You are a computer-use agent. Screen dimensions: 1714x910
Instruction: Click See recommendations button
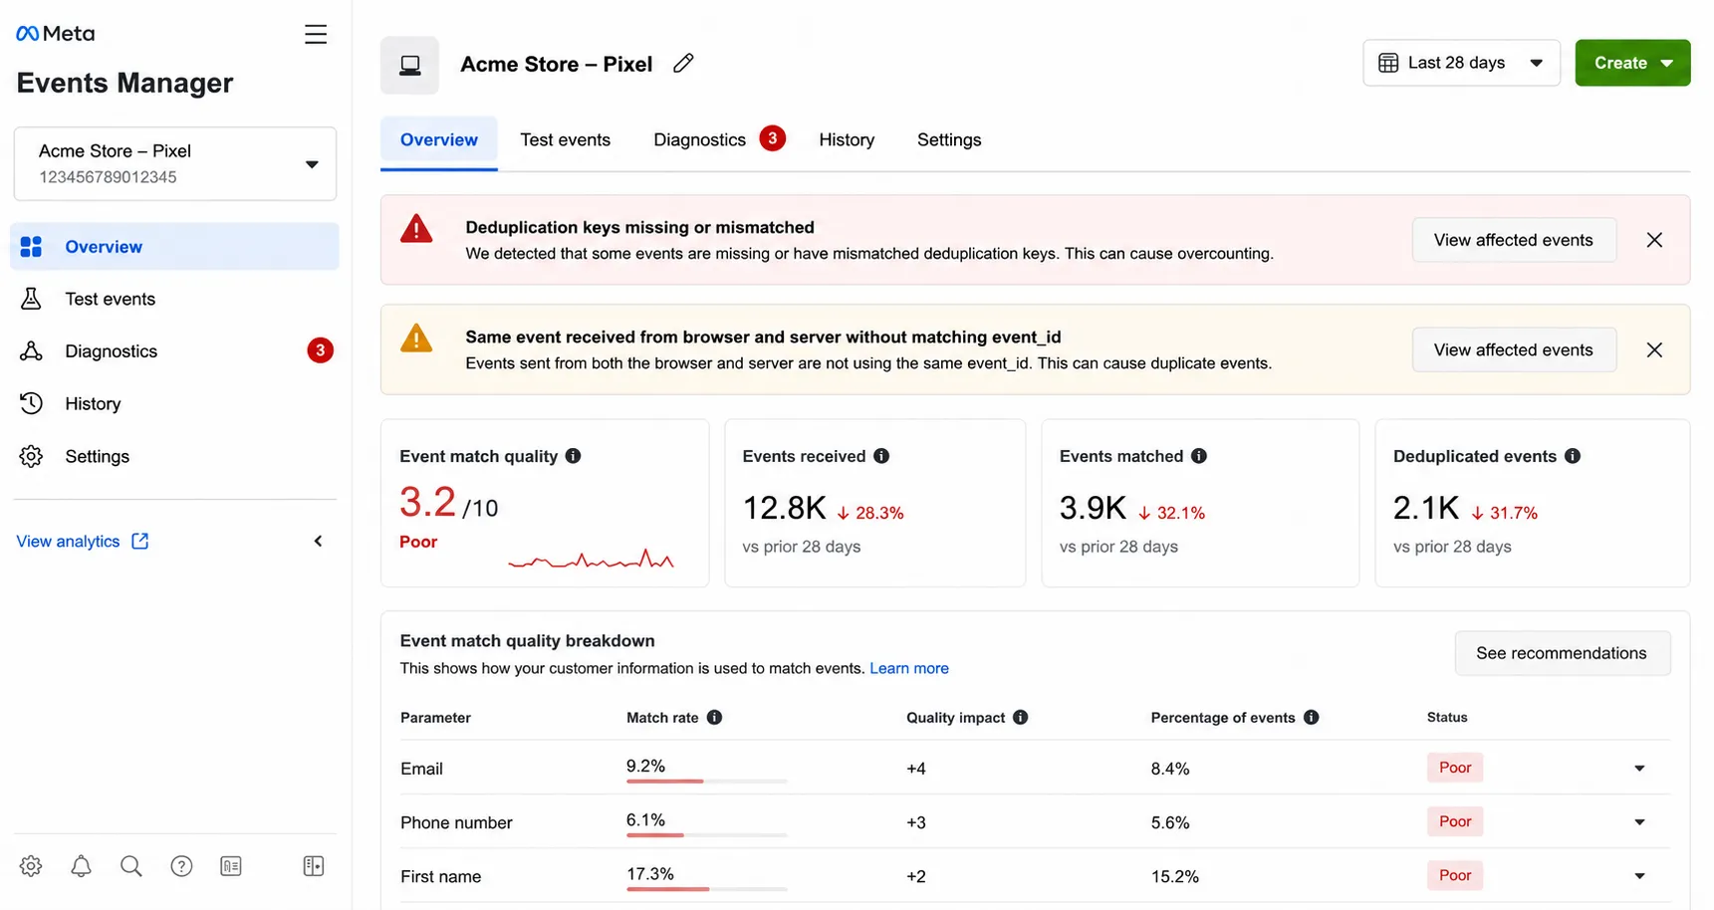(1562, 653)
